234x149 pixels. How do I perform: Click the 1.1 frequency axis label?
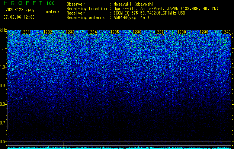click(x=3, y=49)
